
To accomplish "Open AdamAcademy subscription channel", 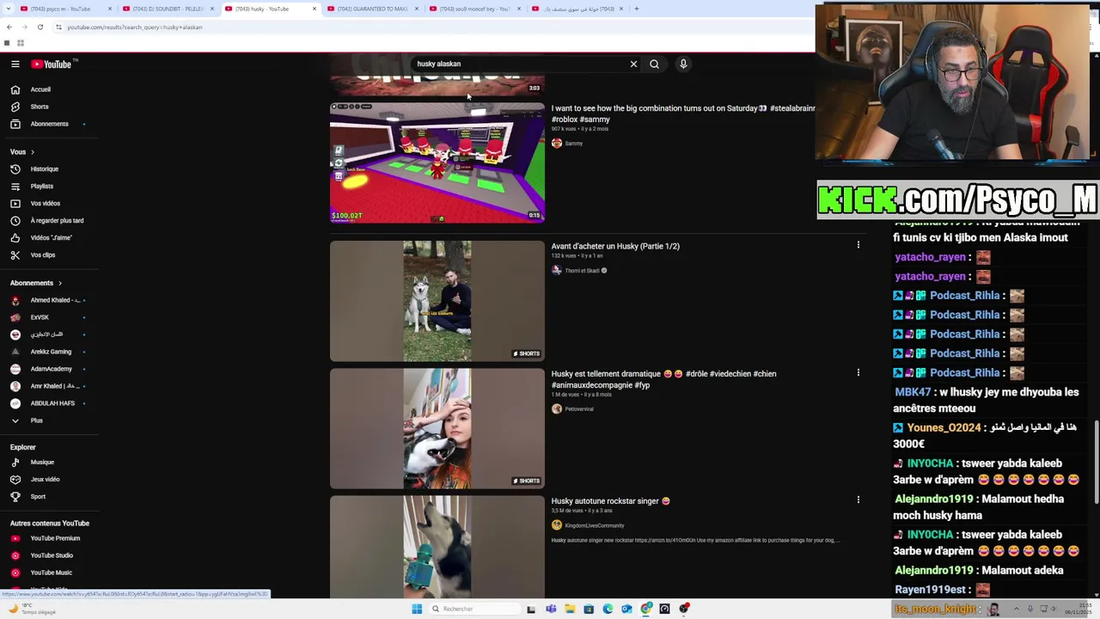I will point(49,369).
